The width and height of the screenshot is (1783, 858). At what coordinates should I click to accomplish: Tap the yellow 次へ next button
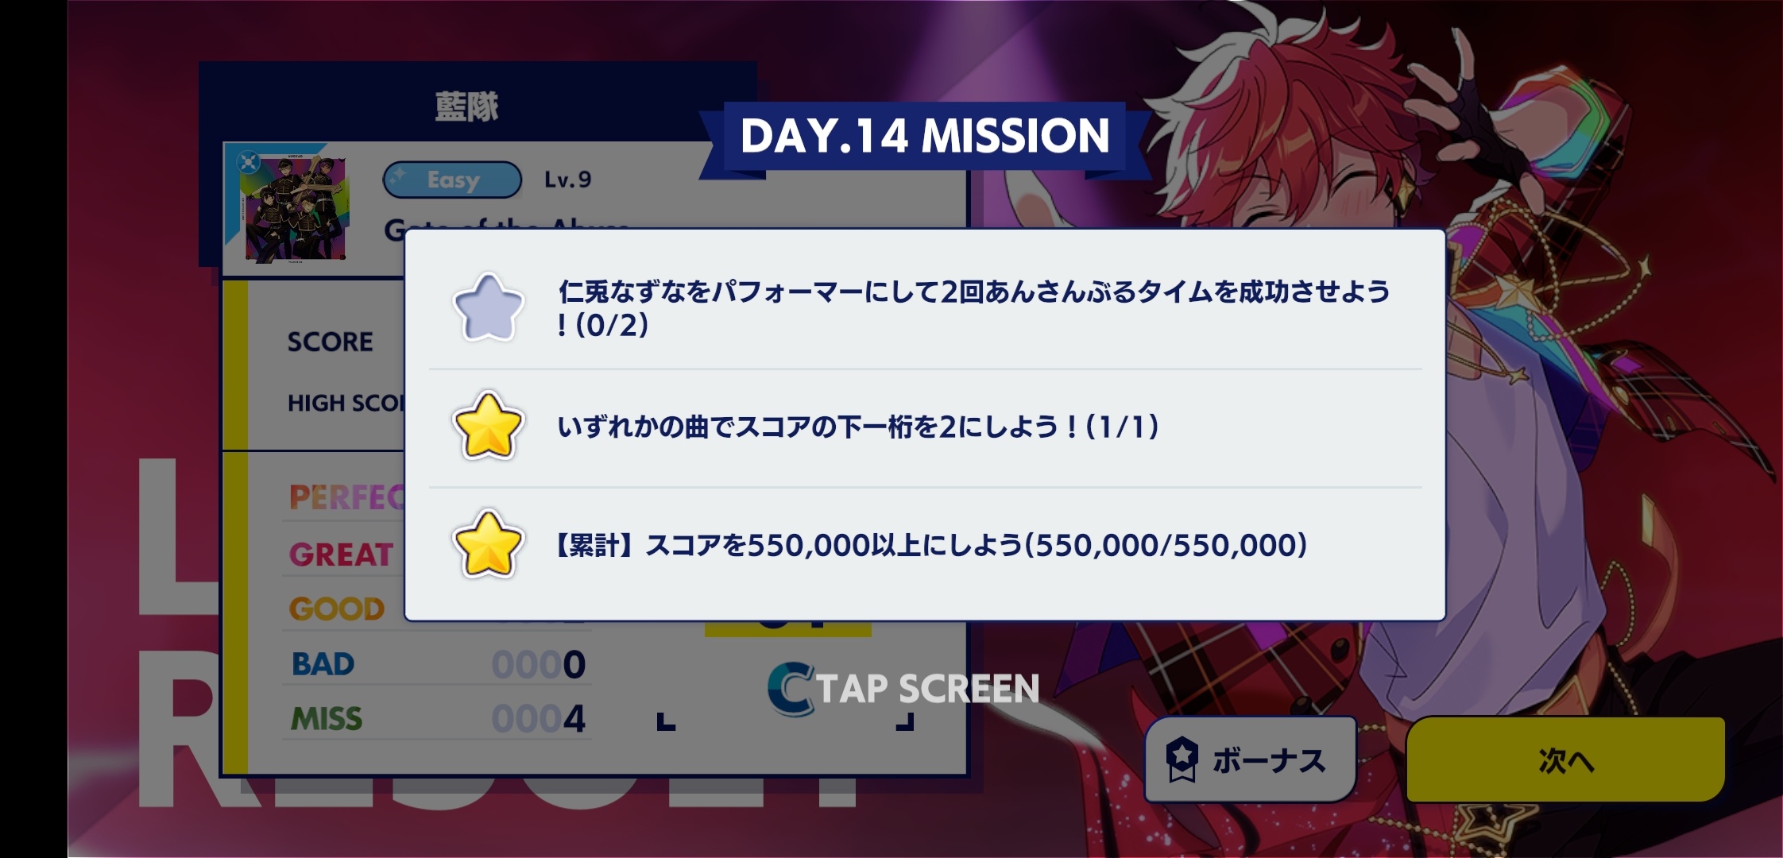(1565, 760)
